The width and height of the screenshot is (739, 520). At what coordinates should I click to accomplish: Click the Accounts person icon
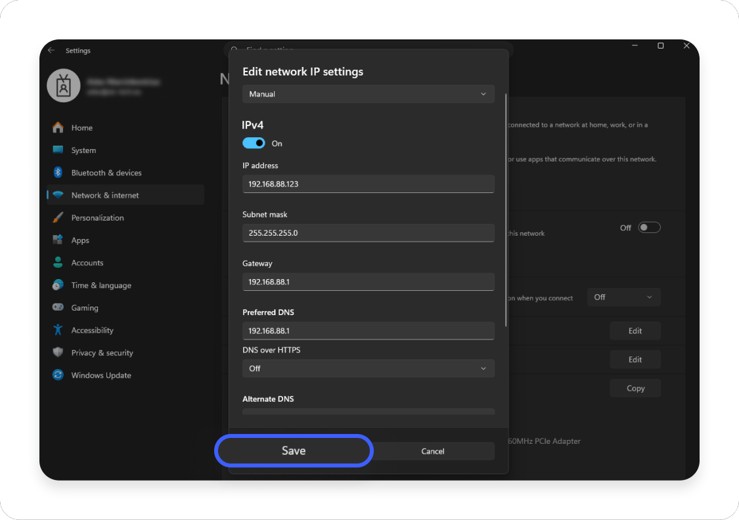click(x=58, y=263)
